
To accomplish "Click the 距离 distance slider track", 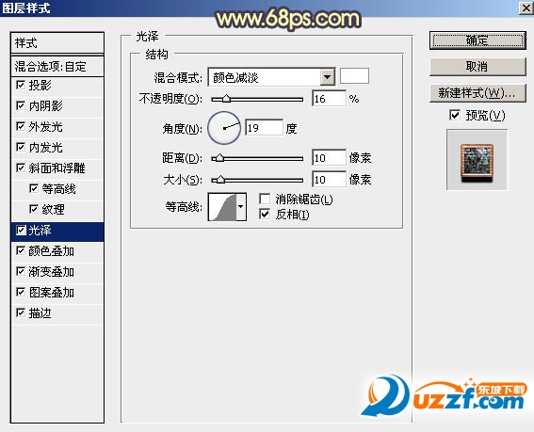I will tap(257, 158).
